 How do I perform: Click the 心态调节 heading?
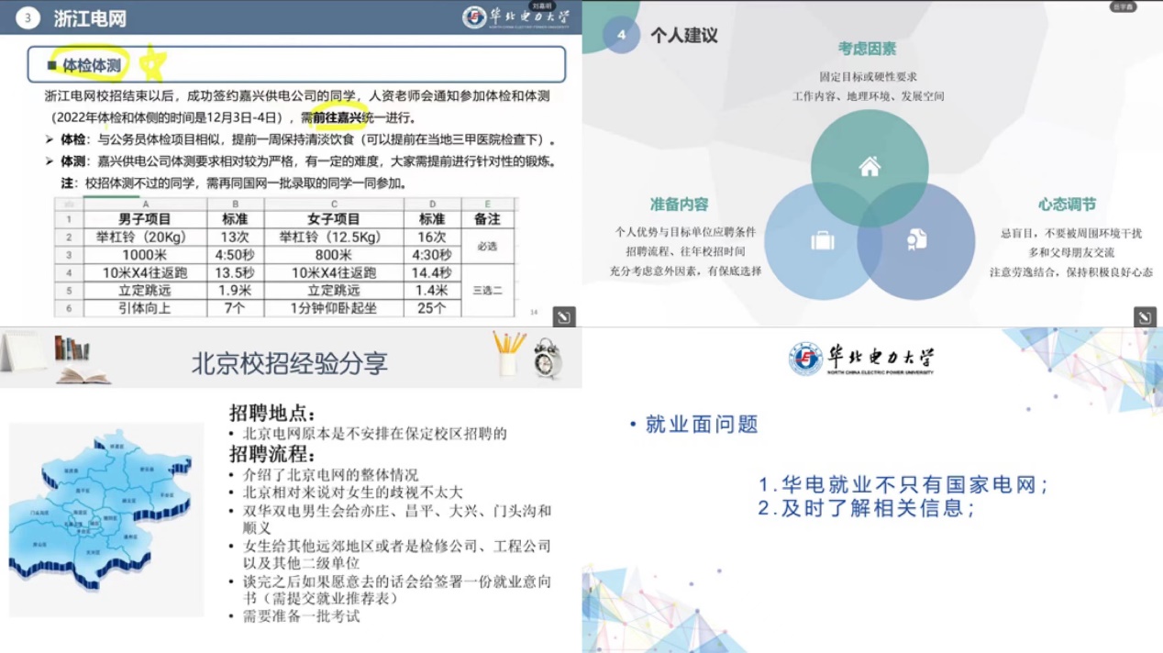(1067, 205)
